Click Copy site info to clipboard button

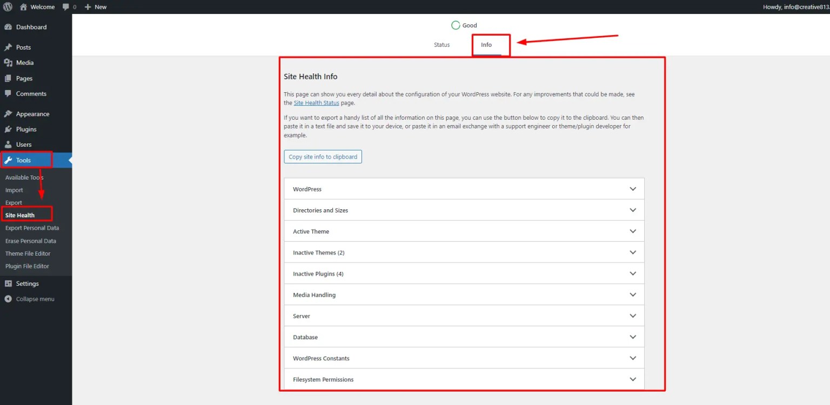click(323, 157)
